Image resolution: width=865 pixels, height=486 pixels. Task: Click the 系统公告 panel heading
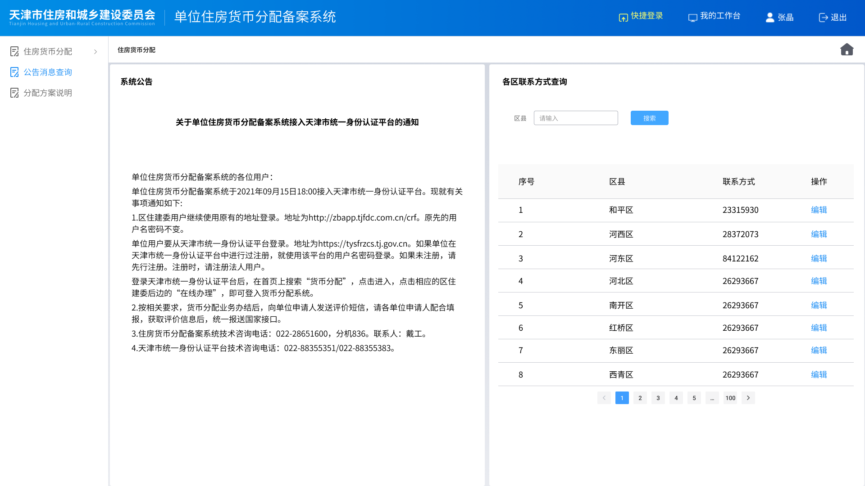coord(137,81)
